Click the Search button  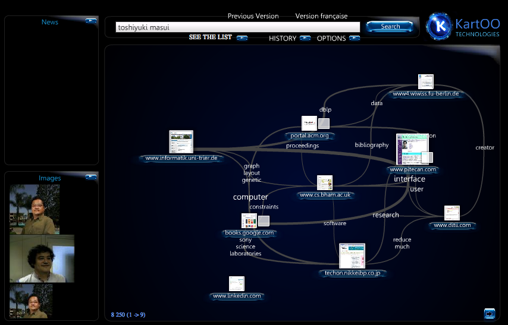pyautogui.click(x=390, y=27)
